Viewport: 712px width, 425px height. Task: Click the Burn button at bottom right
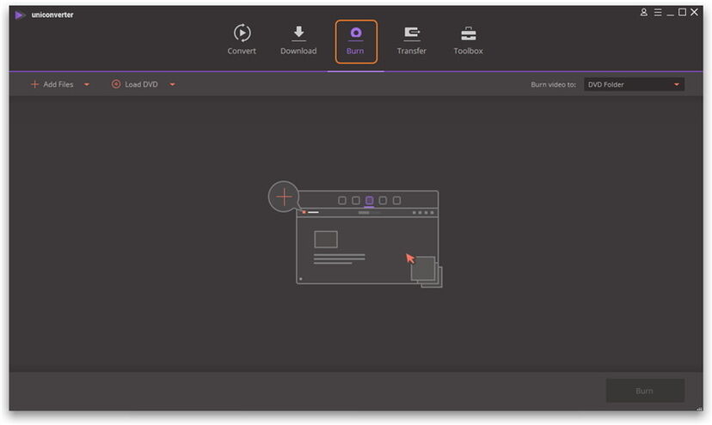tap(645, 391)
